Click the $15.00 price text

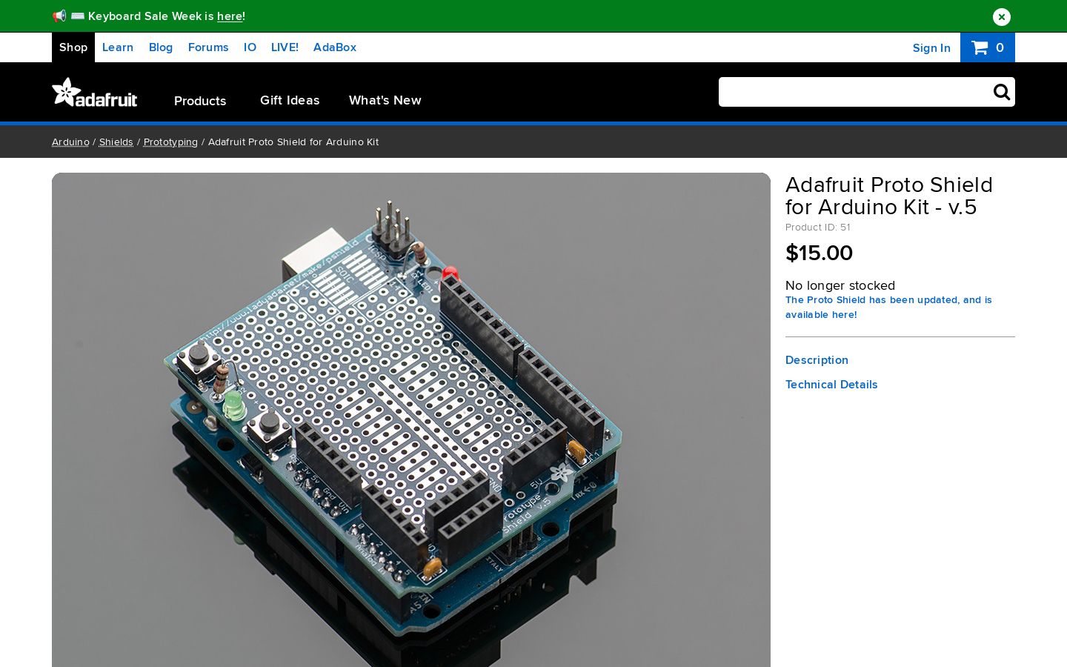click(x=819, y=253)
